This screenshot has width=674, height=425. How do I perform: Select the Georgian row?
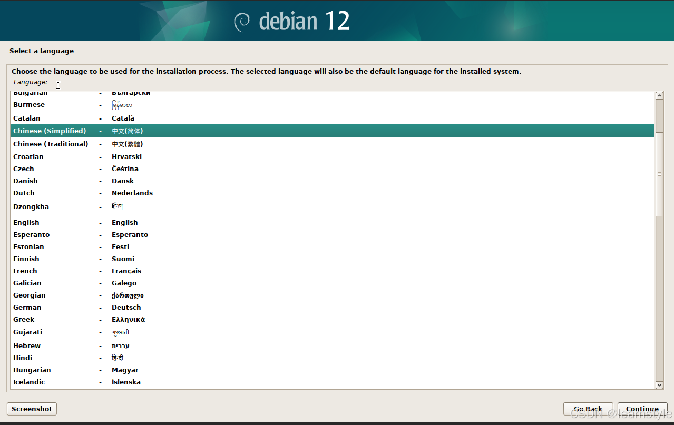[333, 295]
